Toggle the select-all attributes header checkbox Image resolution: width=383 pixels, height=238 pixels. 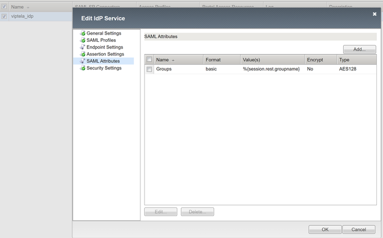(149, 60)
